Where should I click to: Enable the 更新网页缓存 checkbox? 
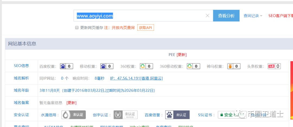point(77,28)
